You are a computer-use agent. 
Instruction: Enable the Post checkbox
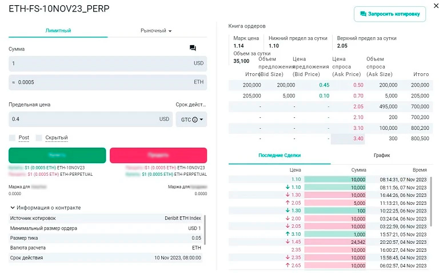tap(13, 138)
